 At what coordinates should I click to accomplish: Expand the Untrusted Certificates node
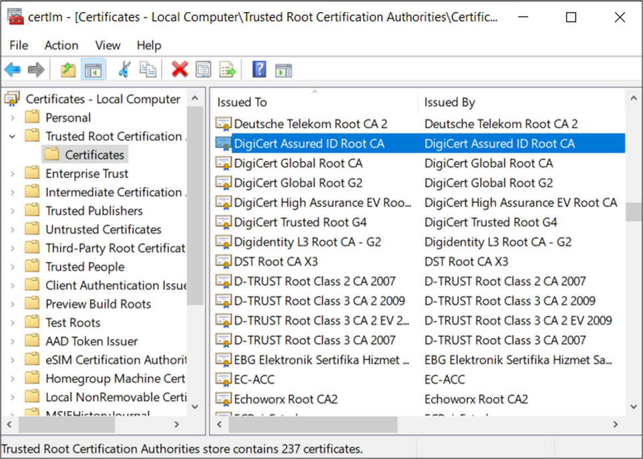13,230
